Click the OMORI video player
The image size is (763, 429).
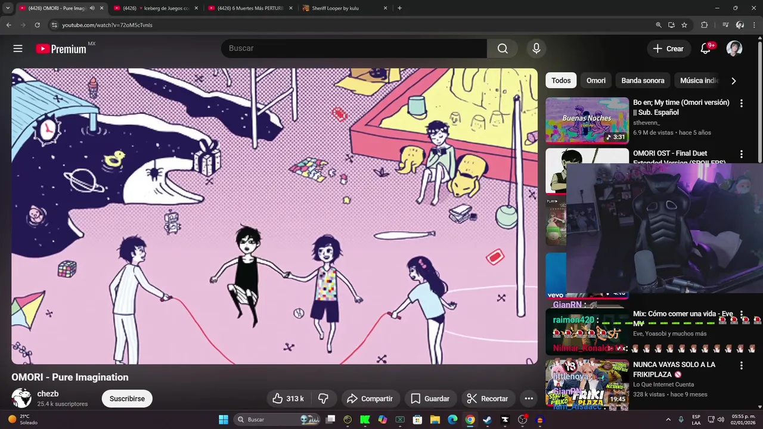274,216
